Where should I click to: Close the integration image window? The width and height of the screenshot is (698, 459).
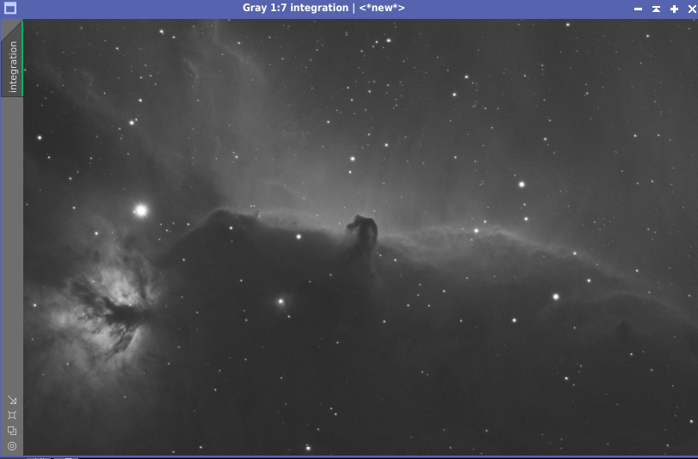click(692, 9)
